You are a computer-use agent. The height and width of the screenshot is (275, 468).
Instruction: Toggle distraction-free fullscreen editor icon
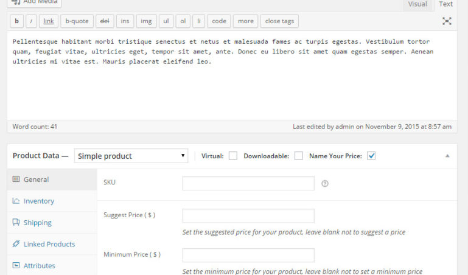[x=447, y=21]
